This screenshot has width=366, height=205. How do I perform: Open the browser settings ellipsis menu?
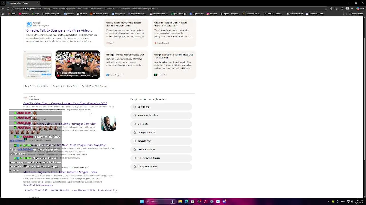(352, 9)
